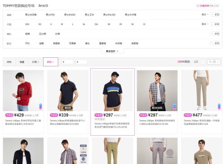The image size is (224, 164).
Task: Select size 29
Action: (121, 24)
